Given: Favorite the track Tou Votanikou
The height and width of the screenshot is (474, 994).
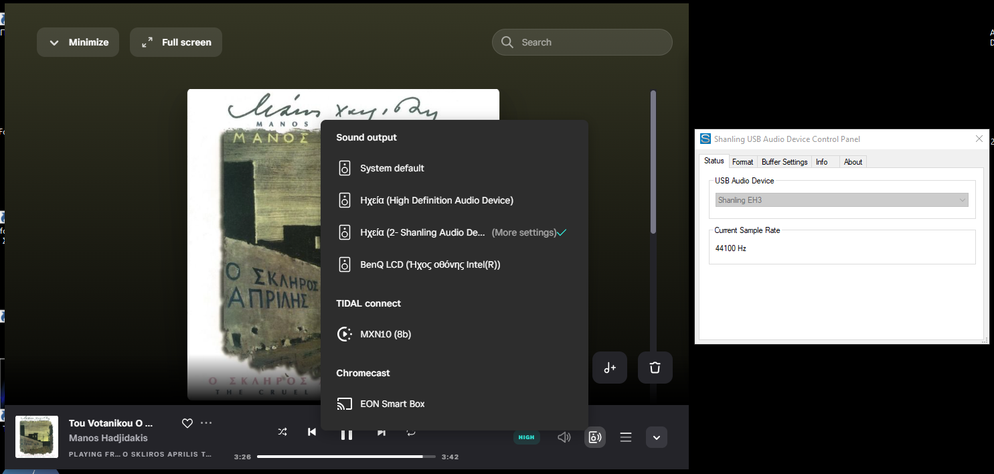Looking at the screenshot, I should point(187,422).
